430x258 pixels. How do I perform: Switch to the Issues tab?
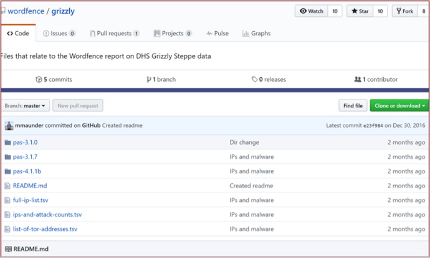(59, 33)
